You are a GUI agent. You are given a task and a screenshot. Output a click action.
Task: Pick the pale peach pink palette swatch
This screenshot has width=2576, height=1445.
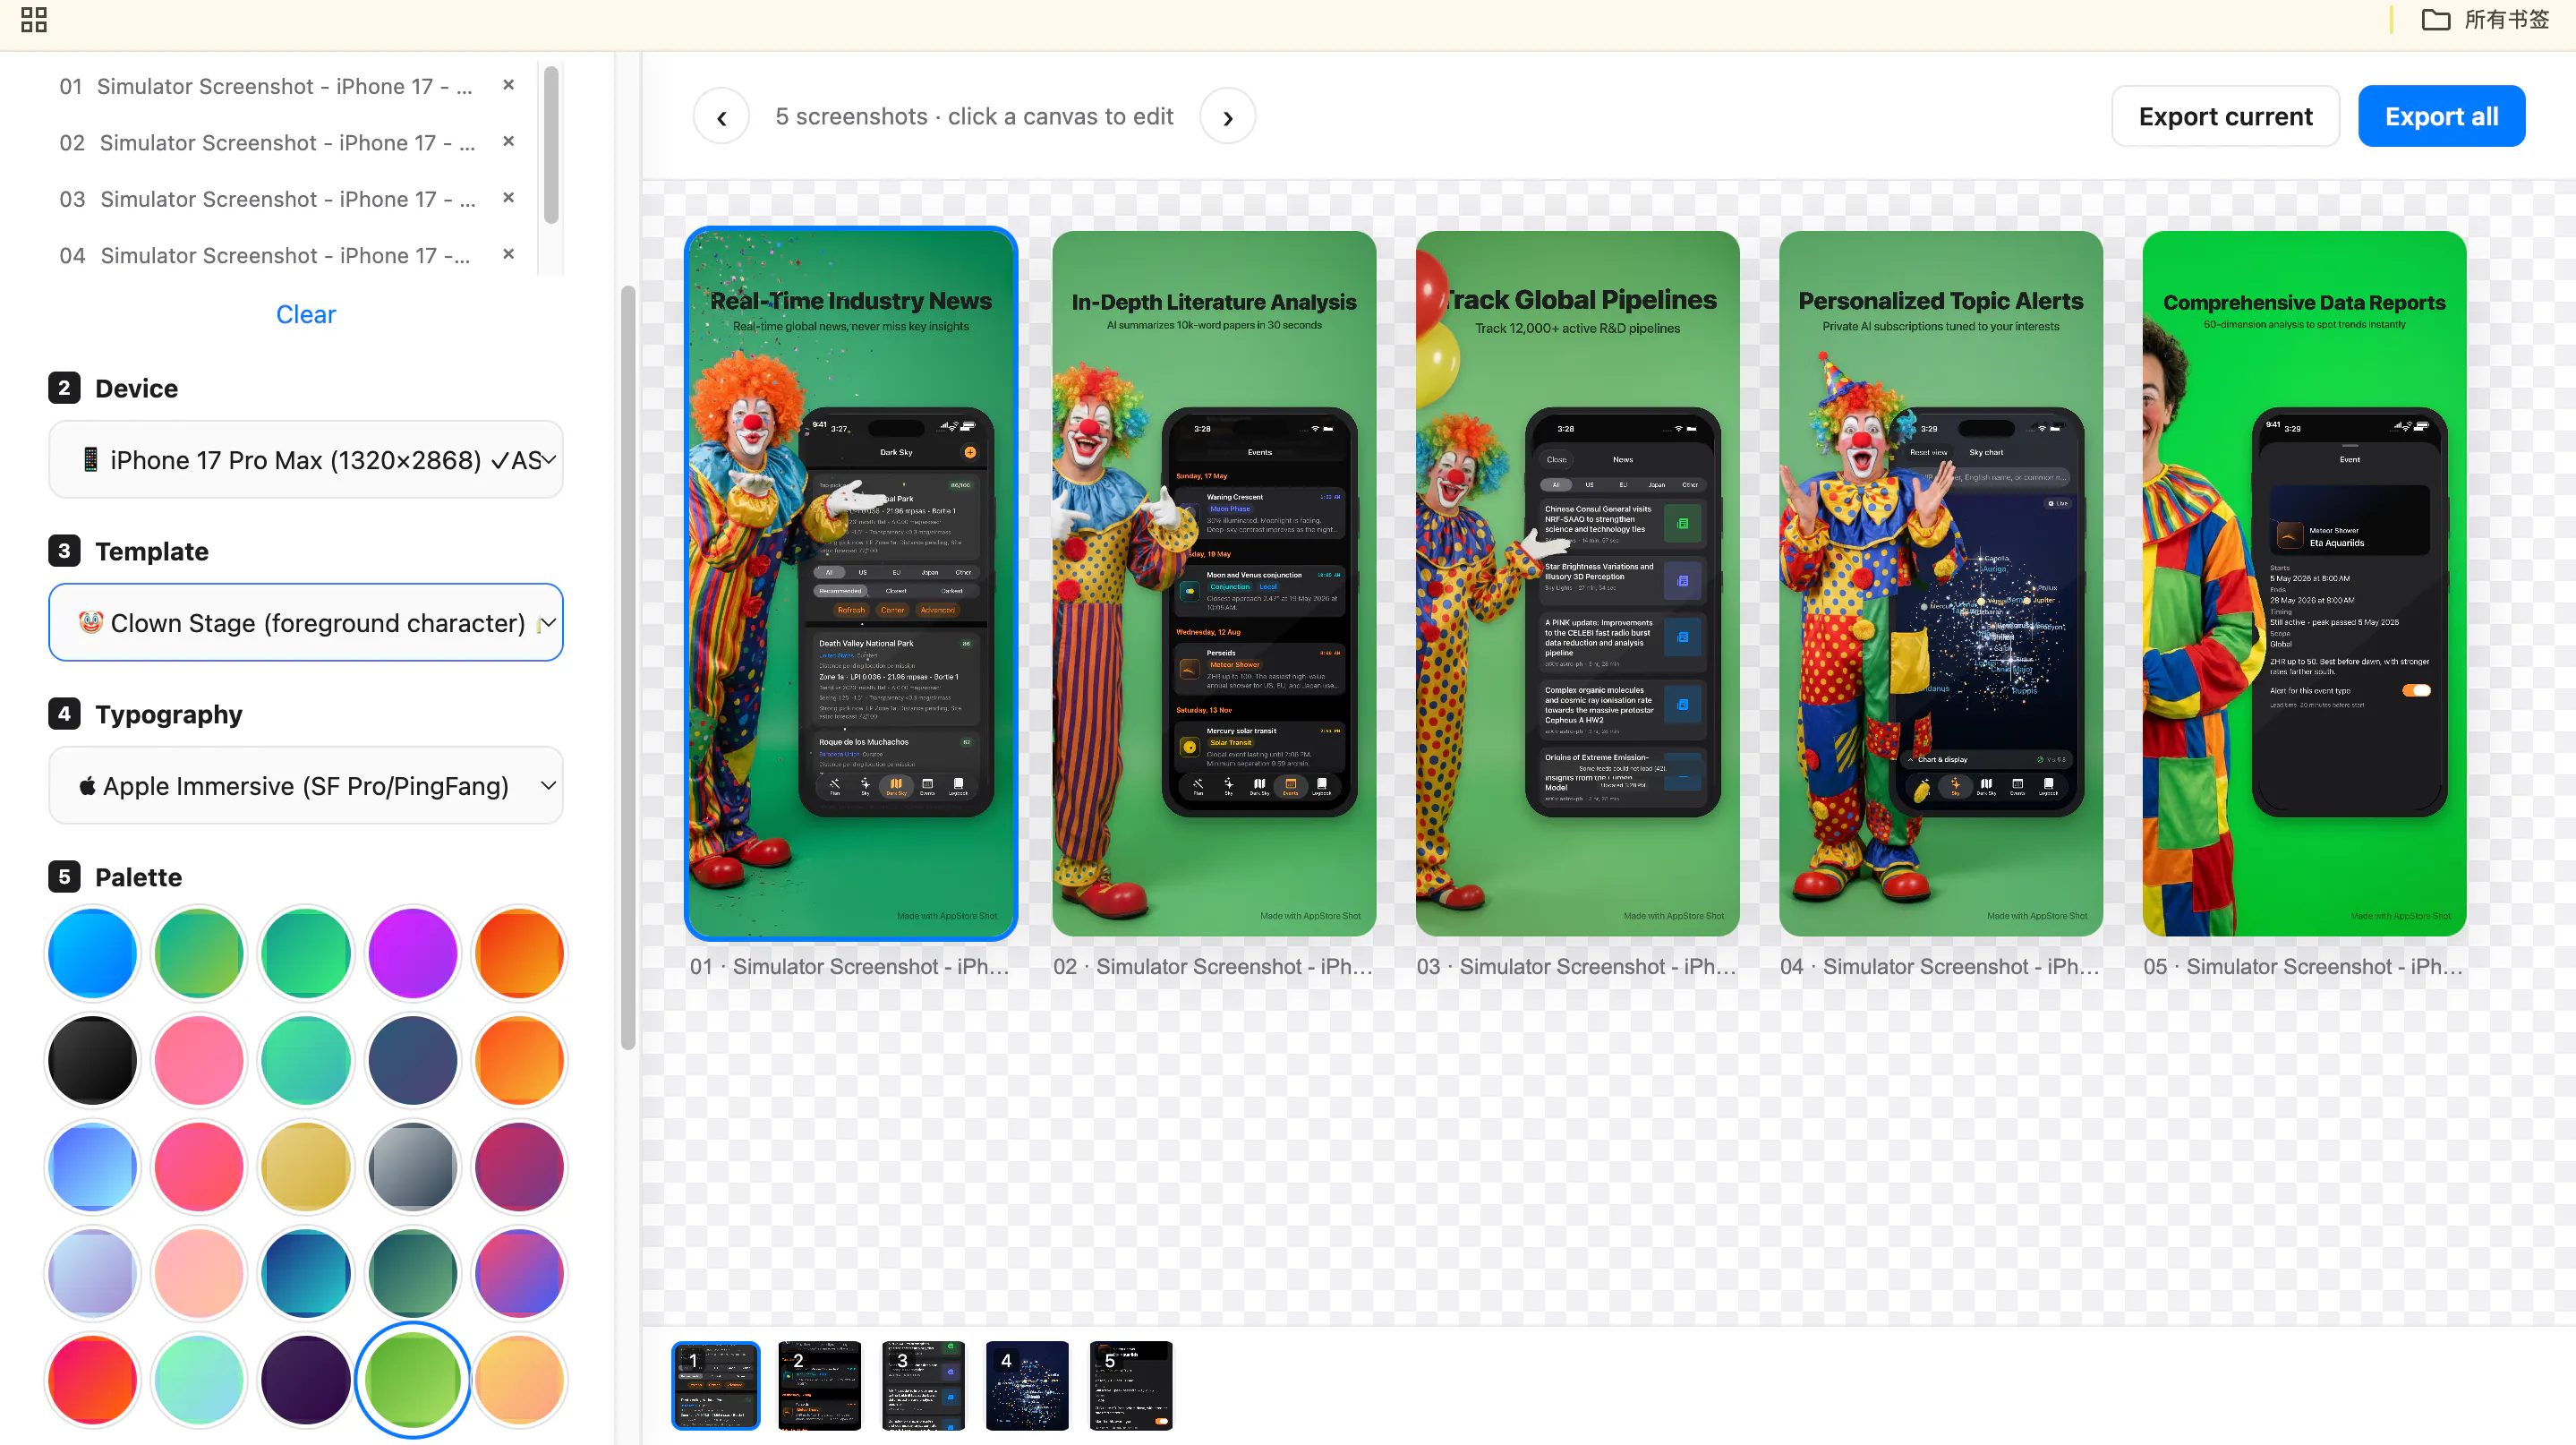point(199,1273)
